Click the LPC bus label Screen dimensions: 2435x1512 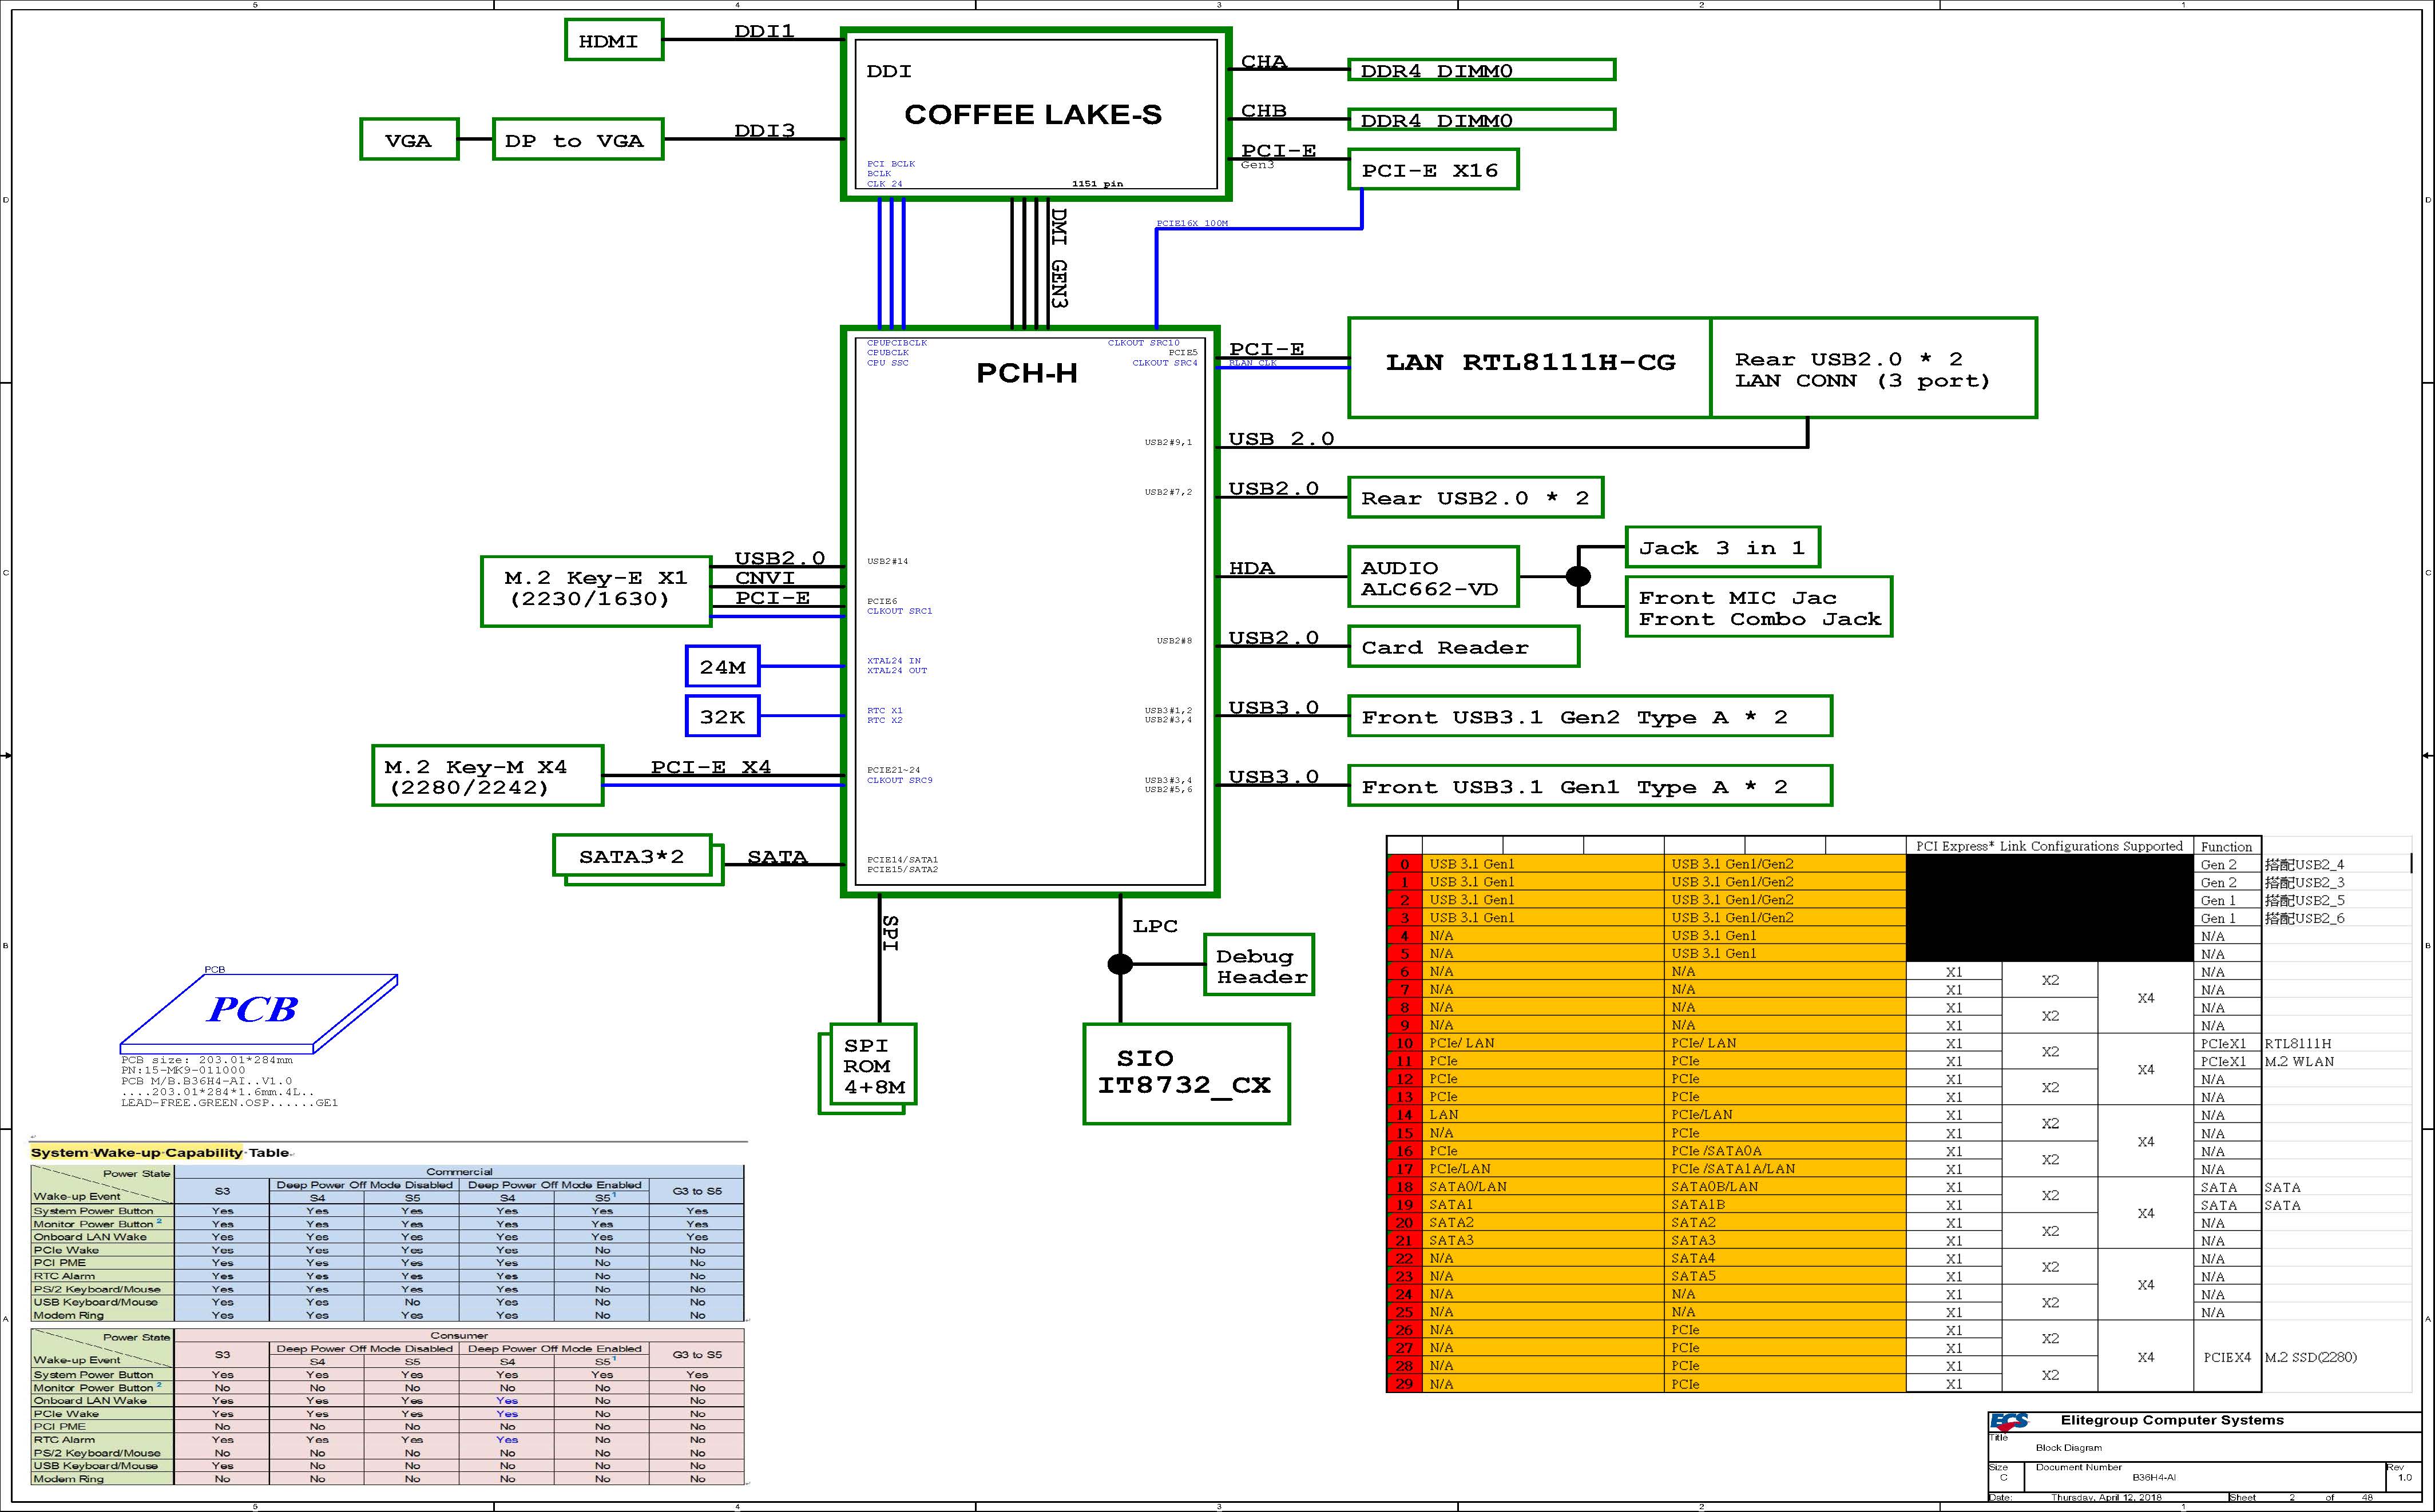1155,926
